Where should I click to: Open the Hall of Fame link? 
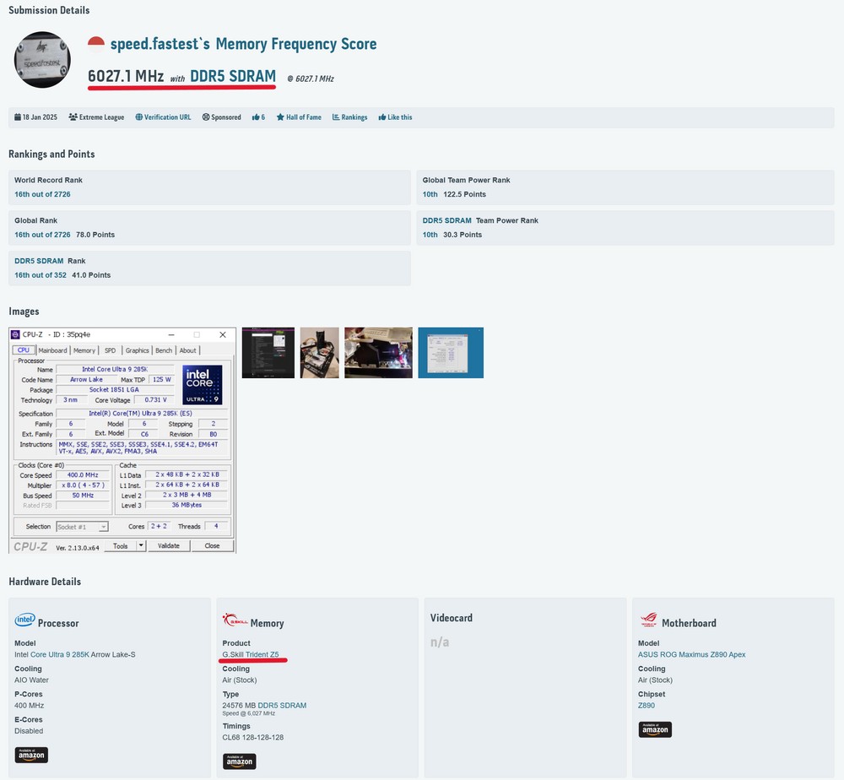(304, 117)
